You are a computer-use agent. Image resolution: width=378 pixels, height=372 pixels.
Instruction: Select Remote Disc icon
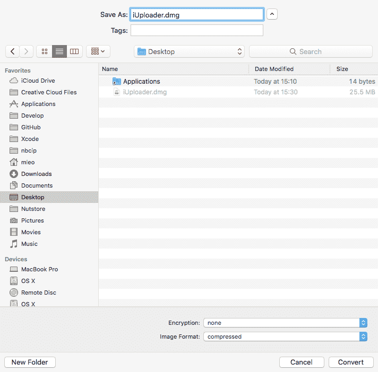14,293
